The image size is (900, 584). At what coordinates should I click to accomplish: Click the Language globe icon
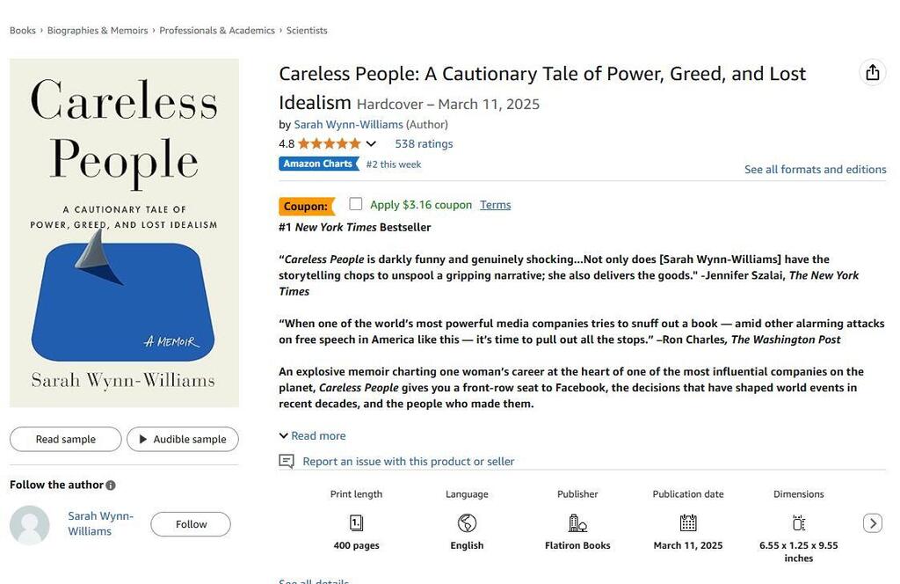[x=467, y=523]
